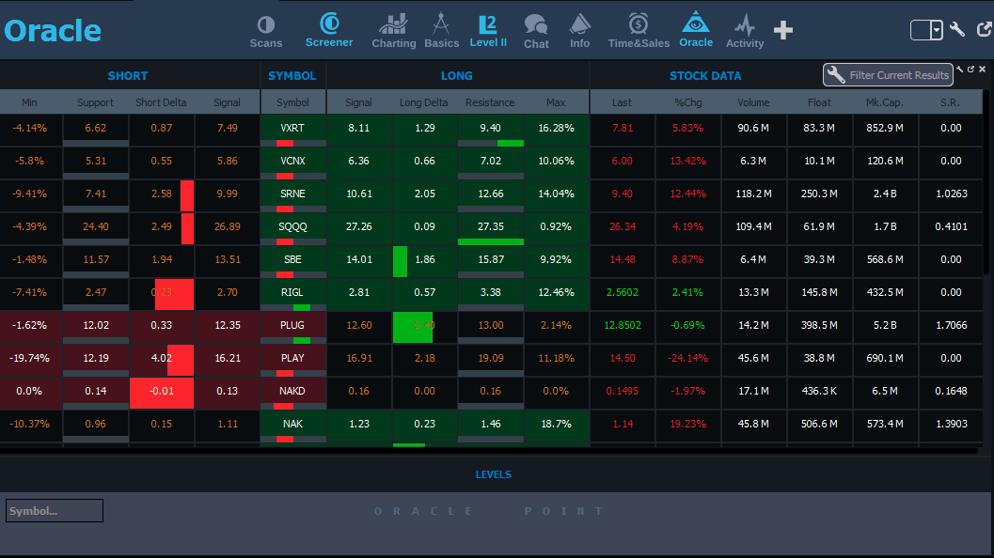Open settings via top-right wrench icon
The image size is (994, 558).
pyautogui.click(x=957, y=30)
